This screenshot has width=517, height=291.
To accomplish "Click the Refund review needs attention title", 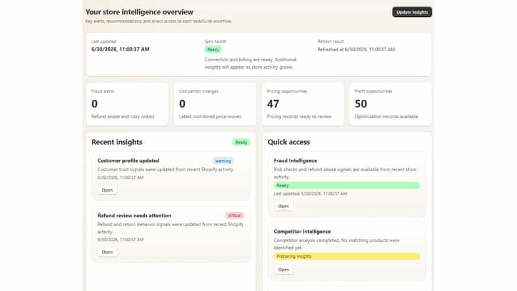I will point(134,215).
